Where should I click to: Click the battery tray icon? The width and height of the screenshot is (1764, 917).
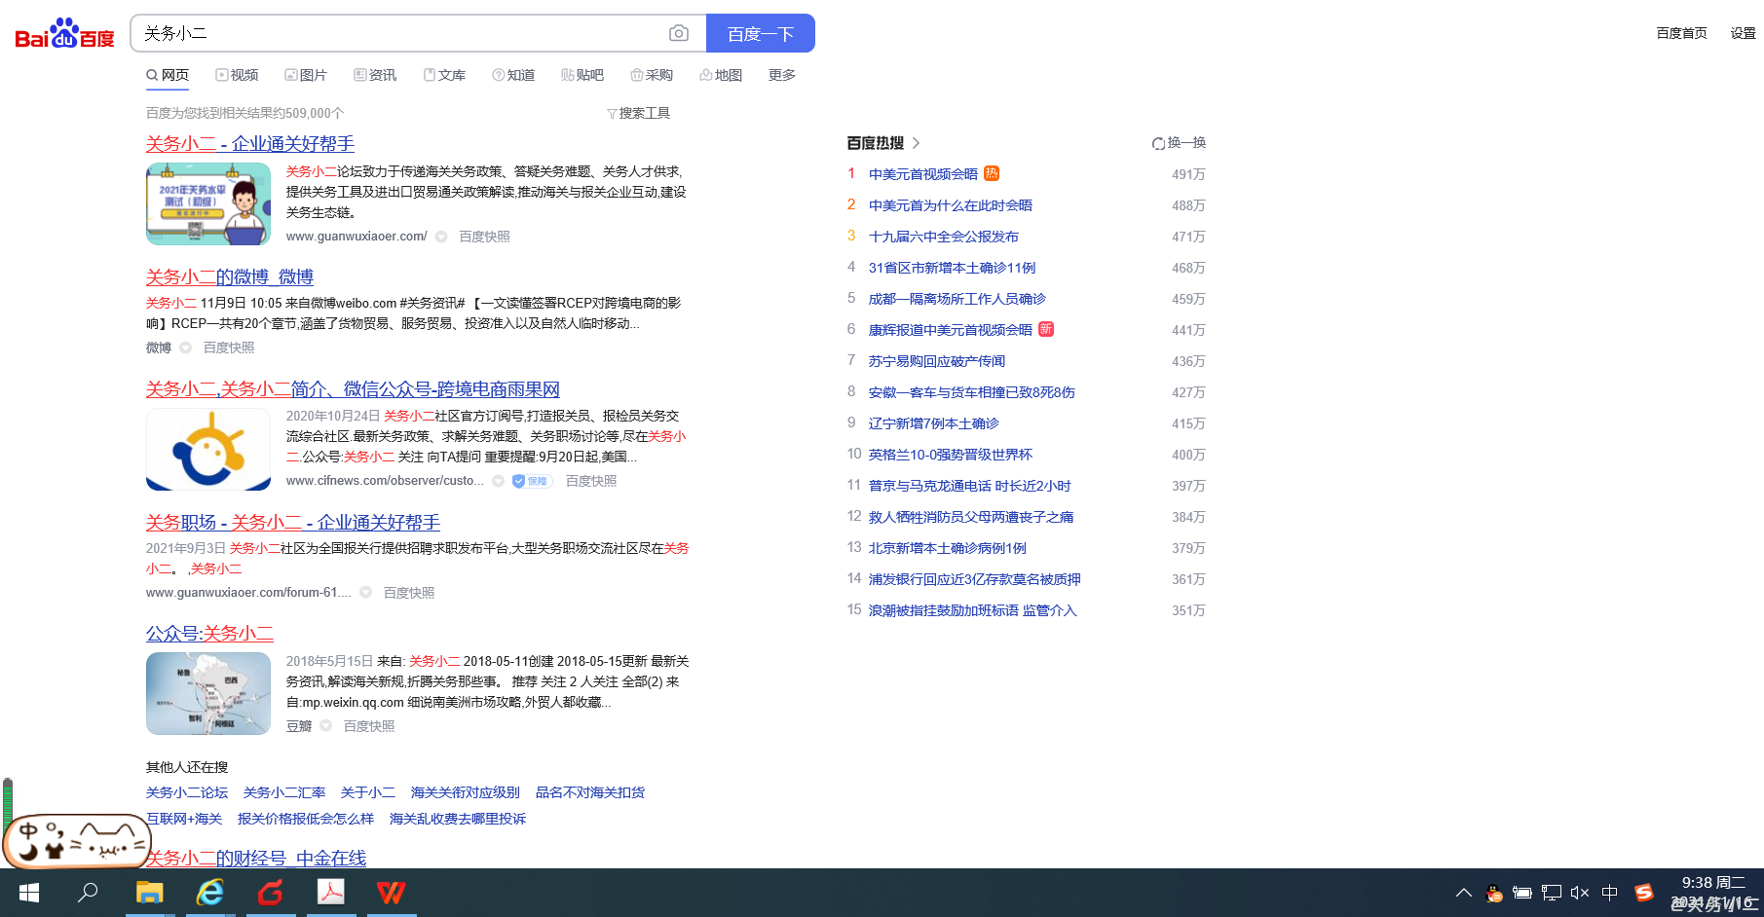point(1522,893)
